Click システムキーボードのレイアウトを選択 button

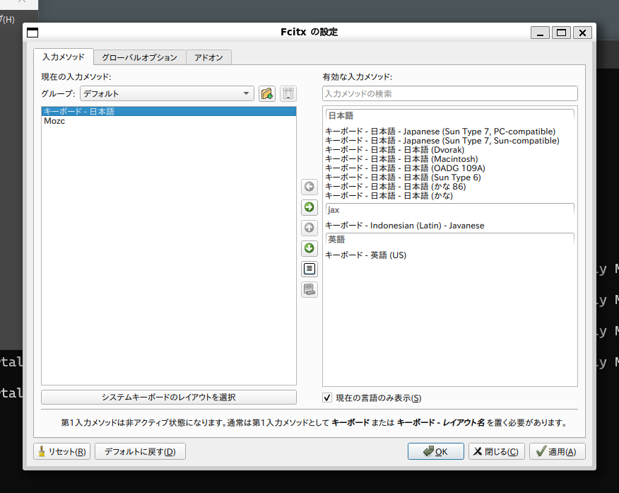pos(169,397)
